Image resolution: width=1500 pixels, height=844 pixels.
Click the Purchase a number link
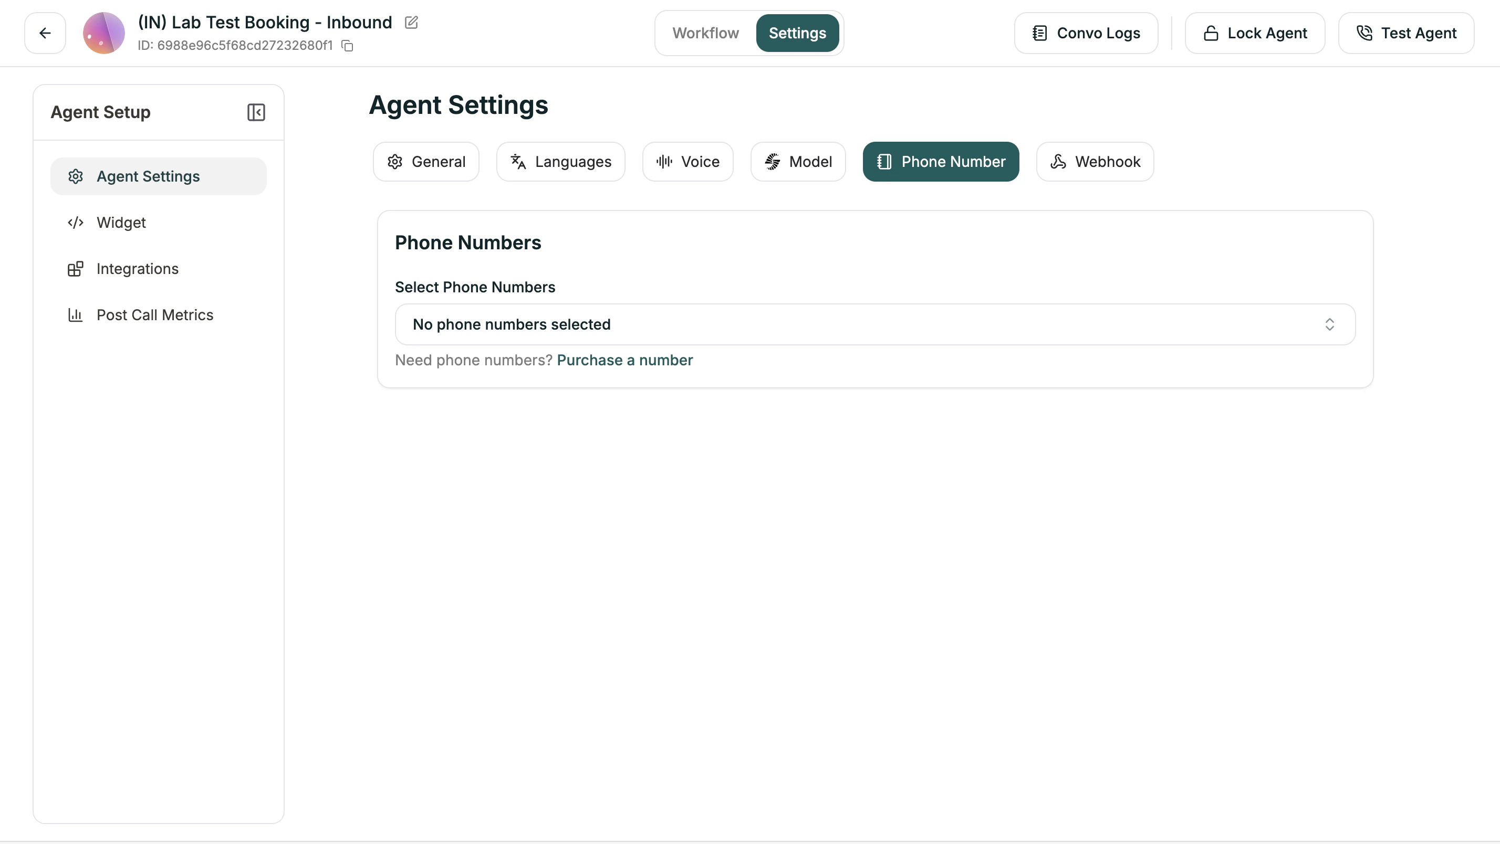(x=625, y=360)
